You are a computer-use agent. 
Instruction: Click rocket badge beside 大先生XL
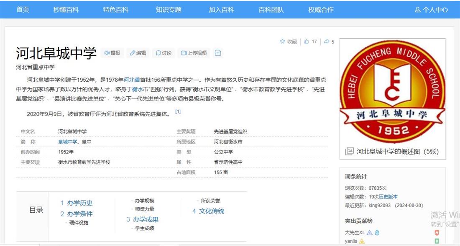377,233
